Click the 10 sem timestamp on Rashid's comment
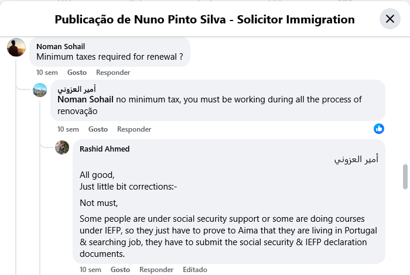The height and width of the screenshot is (275, 410). [x=90, y=270]
